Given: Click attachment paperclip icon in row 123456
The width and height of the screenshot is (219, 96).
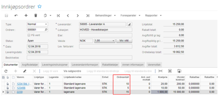Looking at the screenshot, I should [8, 88].
